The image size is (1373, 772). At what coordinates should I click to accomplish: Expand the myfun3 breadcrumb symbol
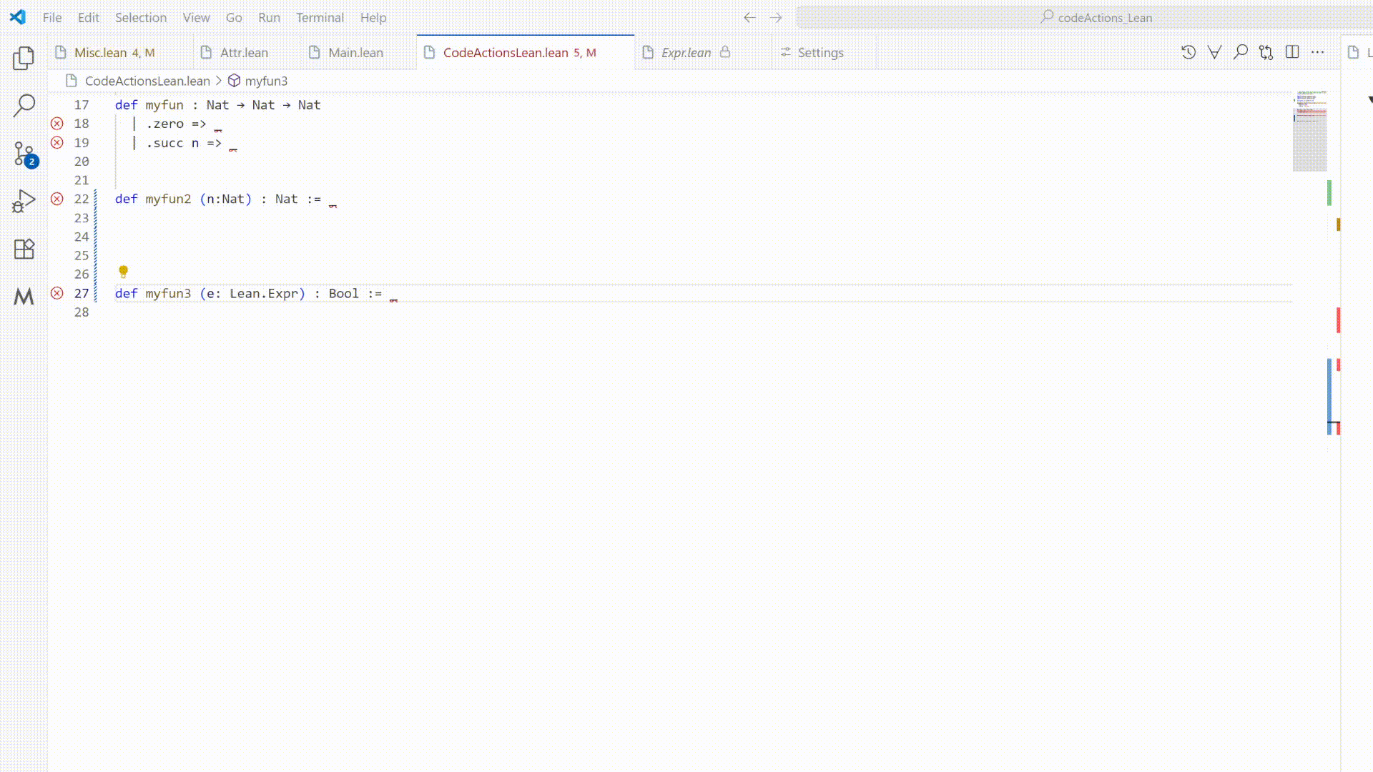click(265, 81)
